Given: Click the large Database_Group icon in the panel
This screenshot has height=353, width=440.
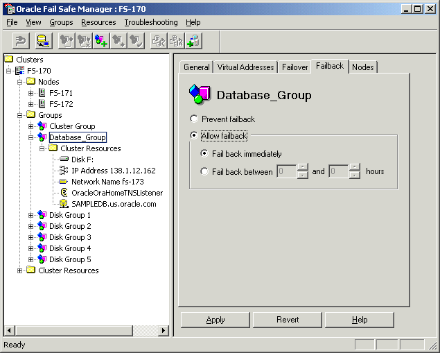Looking at the screenshot, I should click(x=200, y=94).
